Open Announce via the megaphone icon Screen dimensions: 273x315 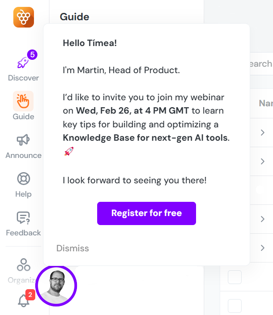pyautogui.click(x=23, y=140)
